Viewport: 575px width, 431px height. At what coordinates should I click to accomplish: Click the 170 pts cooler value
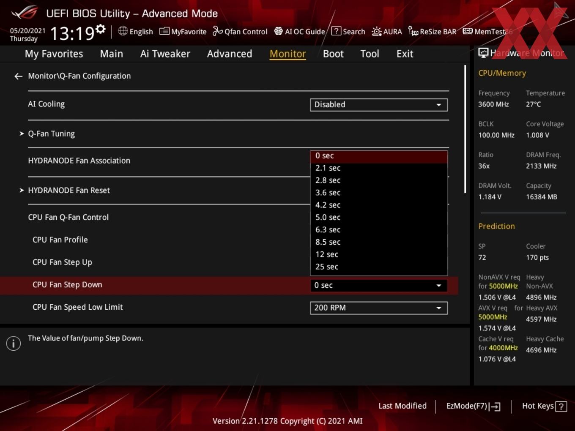(x=537, y=258)
